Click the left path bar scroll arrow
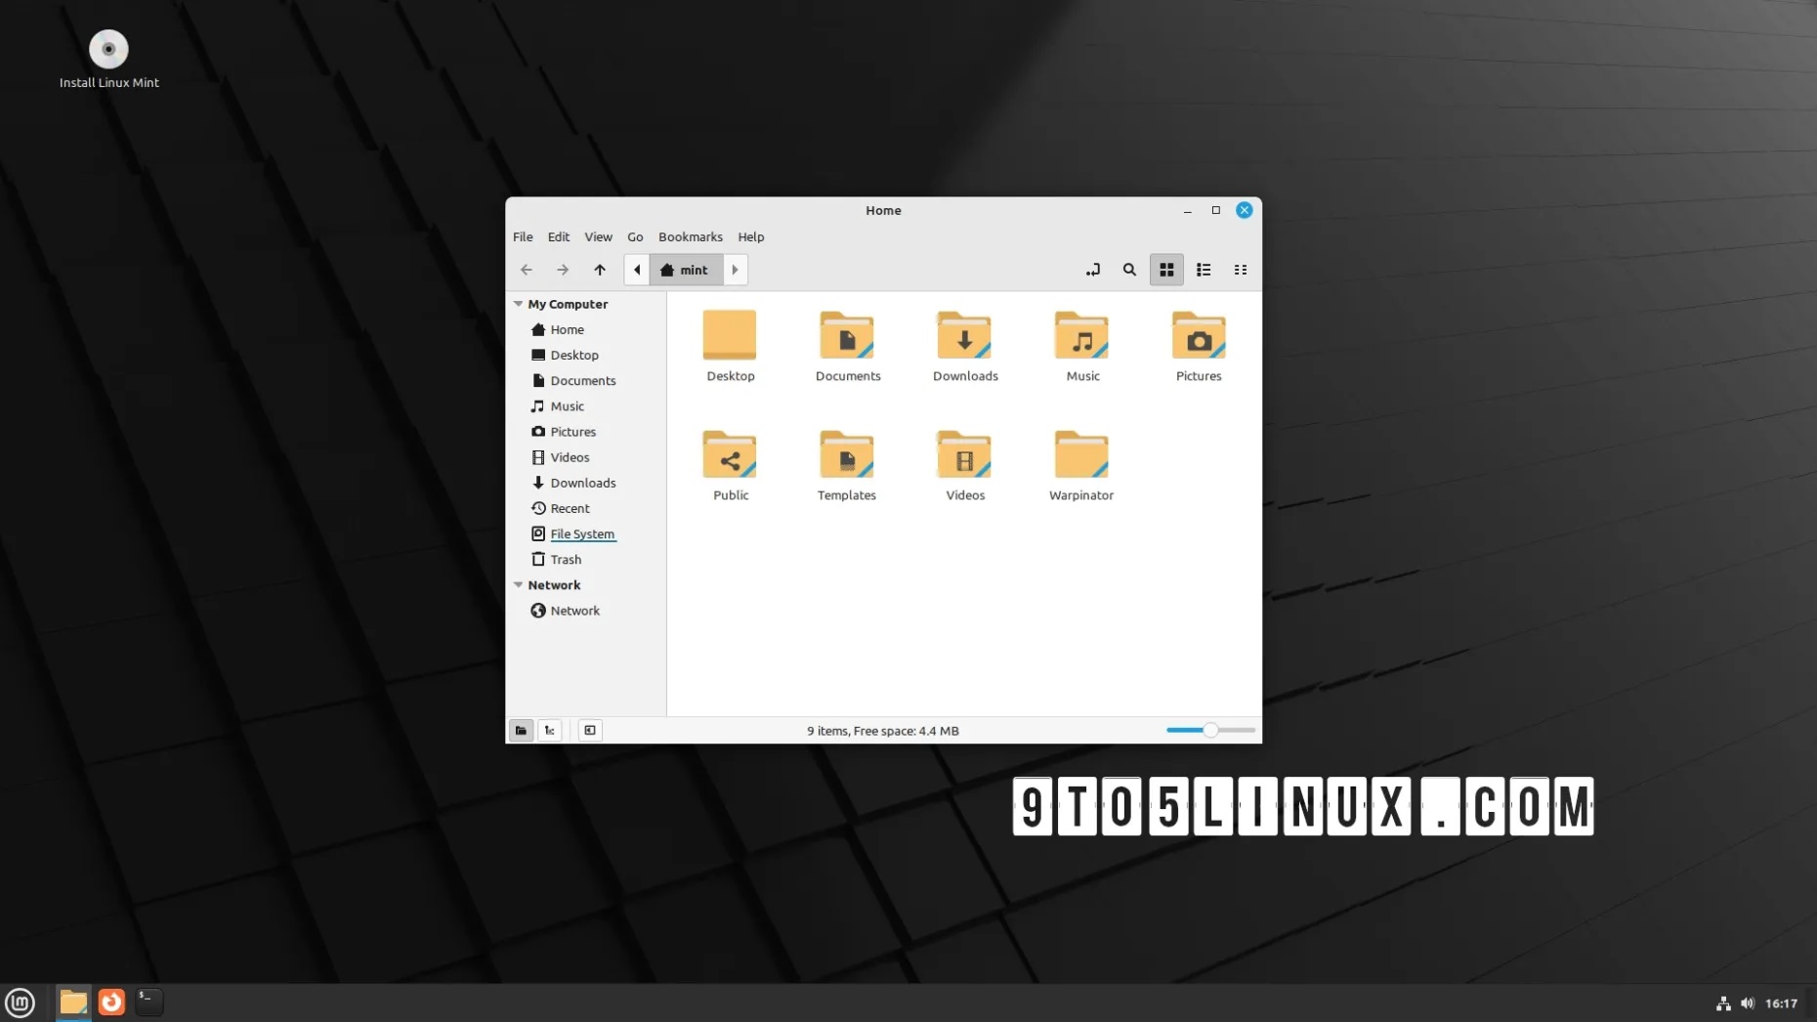 point(637,270)
